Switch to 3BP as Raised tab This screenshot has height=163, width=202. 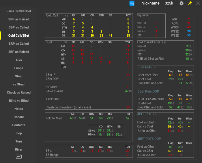pos(19,52)
